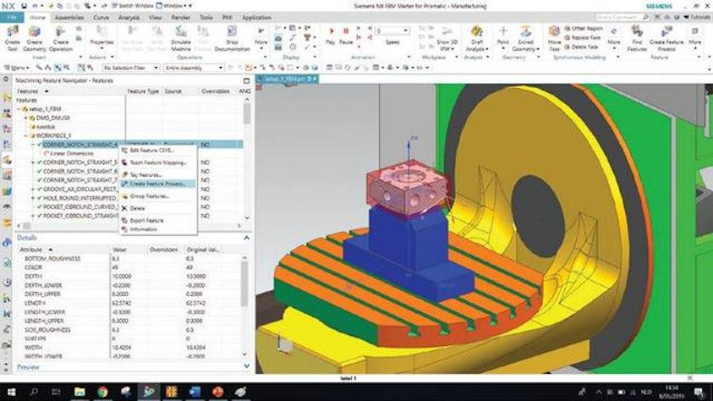Image resolution: width=713 pixels, height=401 pixels.
Task: Open the Tutorials link
Action: pos(697,17)
